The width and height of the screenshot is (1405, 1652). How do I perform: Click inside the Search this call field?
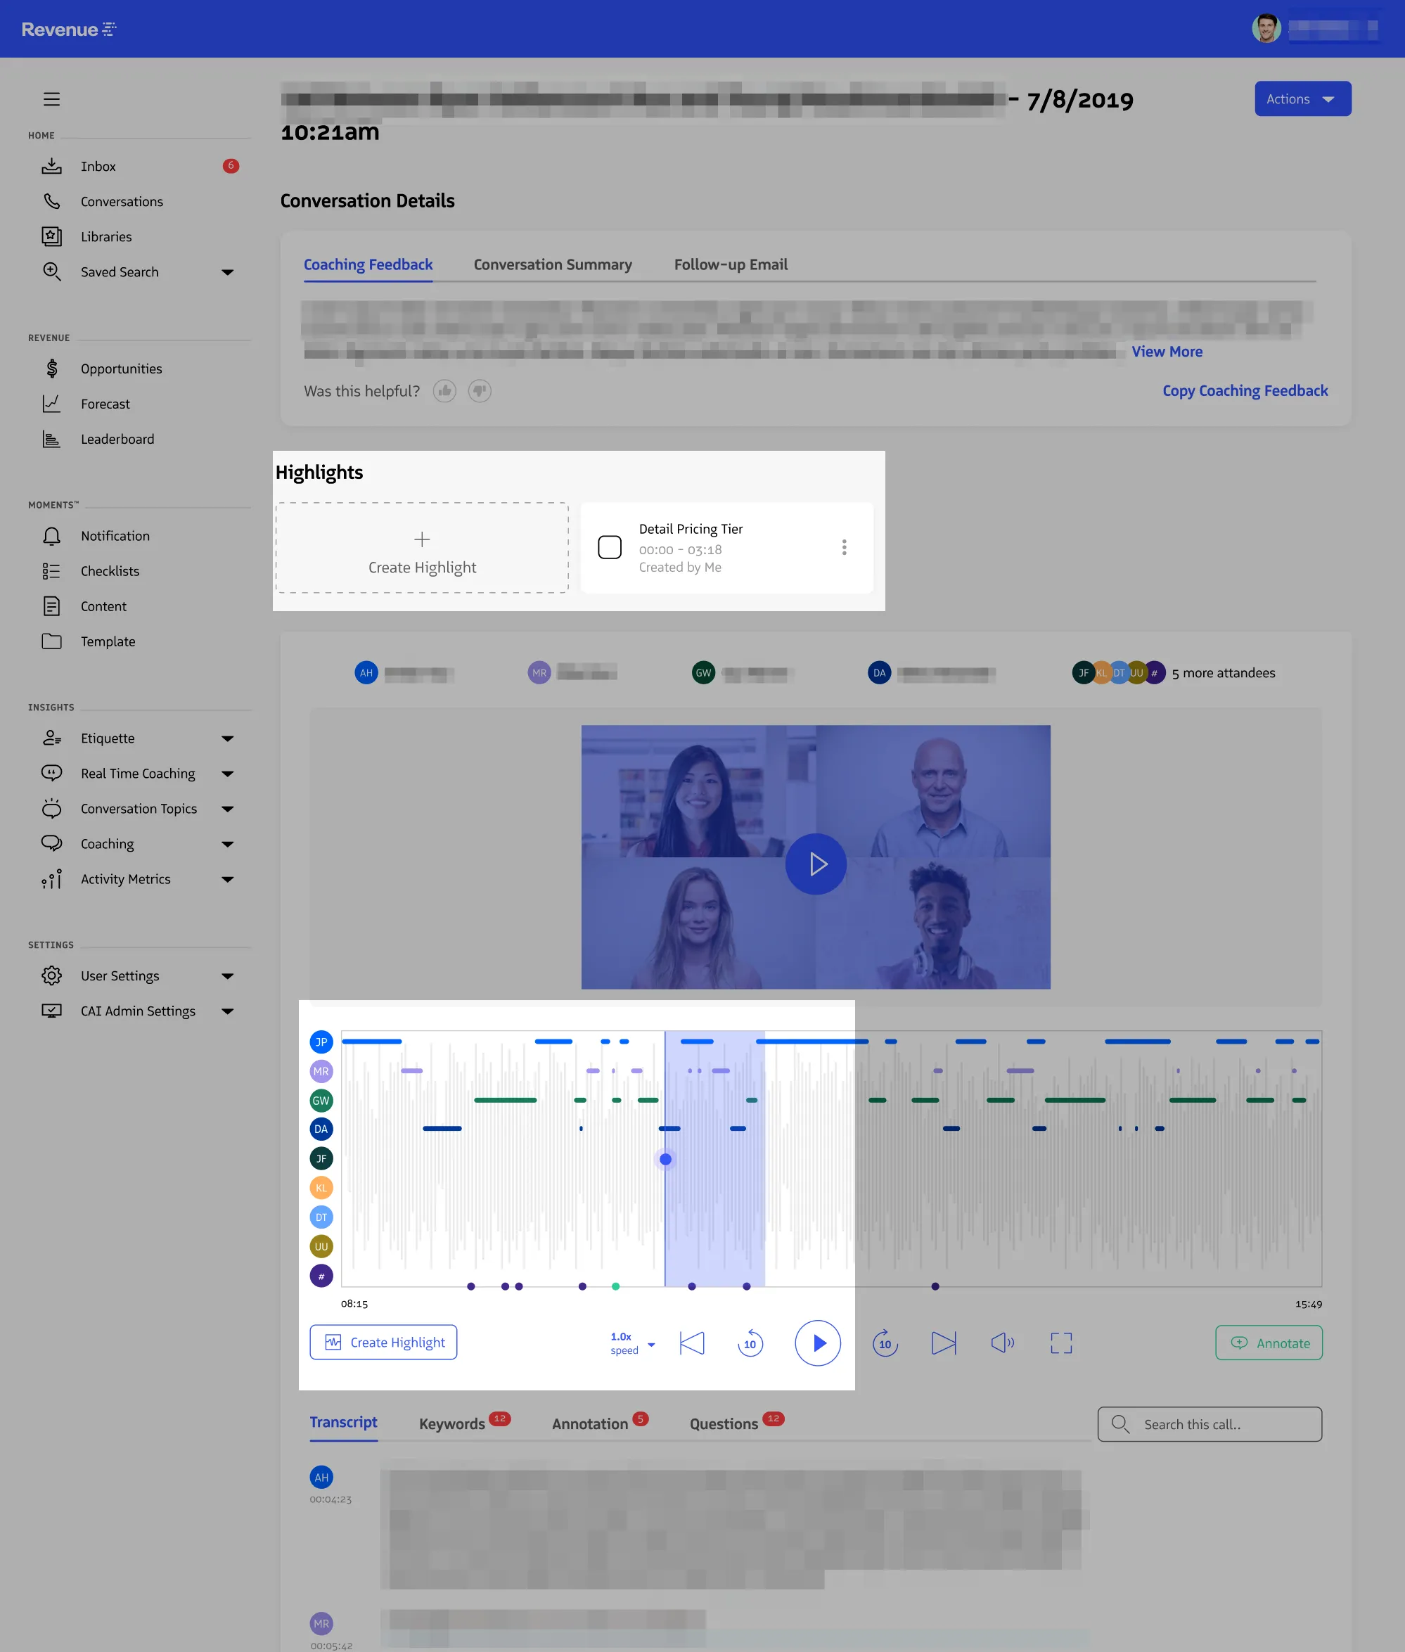point(1209,1424)
